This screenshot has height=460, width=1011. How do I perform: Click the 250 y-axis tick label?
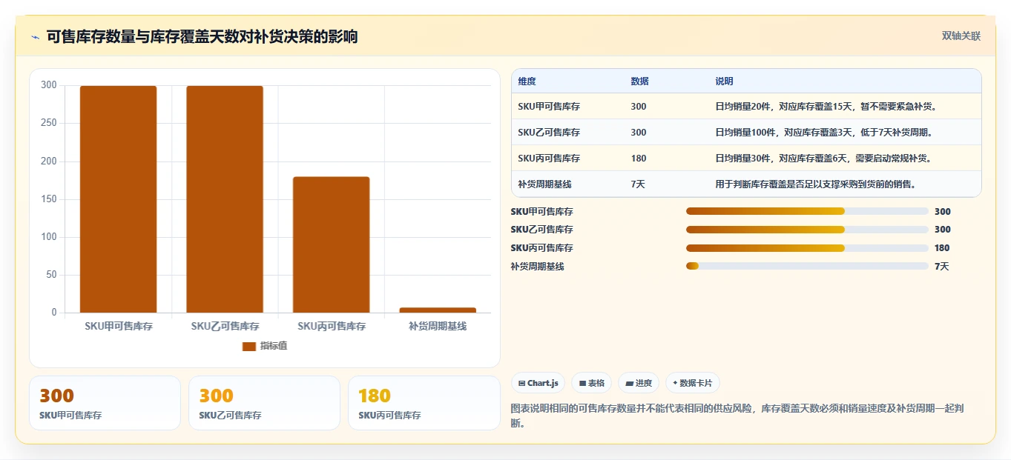pos(49,123)
